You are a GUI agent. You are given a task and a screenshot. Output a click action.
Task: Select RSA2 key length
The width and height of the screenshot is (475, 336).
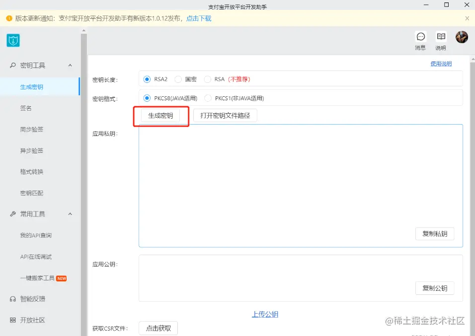pos(147,79)
